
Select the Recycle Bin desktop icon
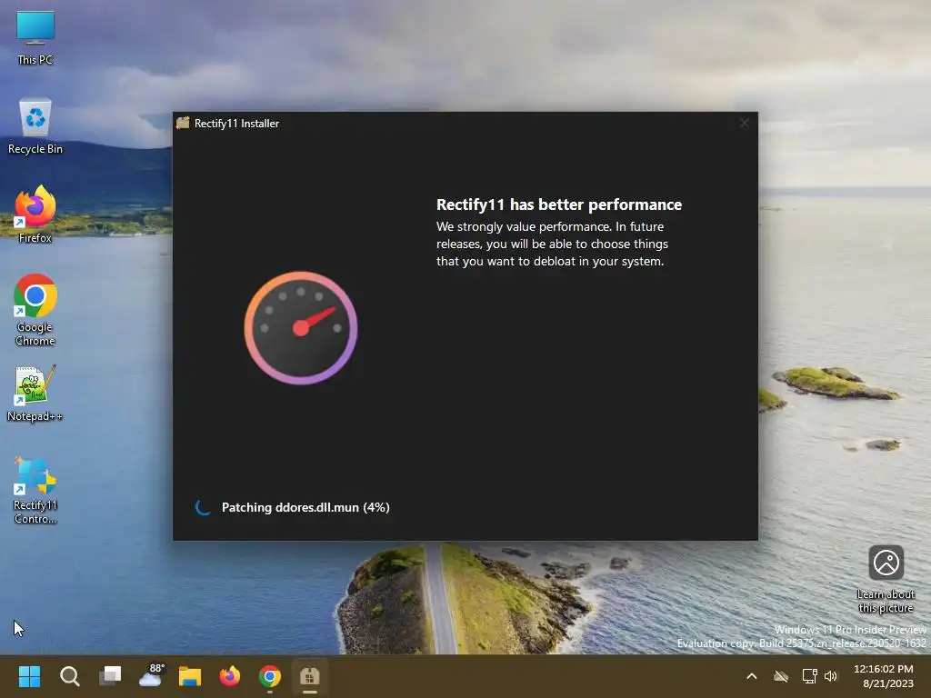coord(35,125)
